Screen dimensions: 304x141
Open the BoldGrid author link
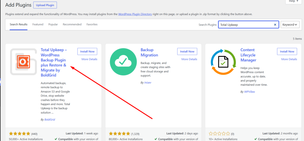click(50, 120)
